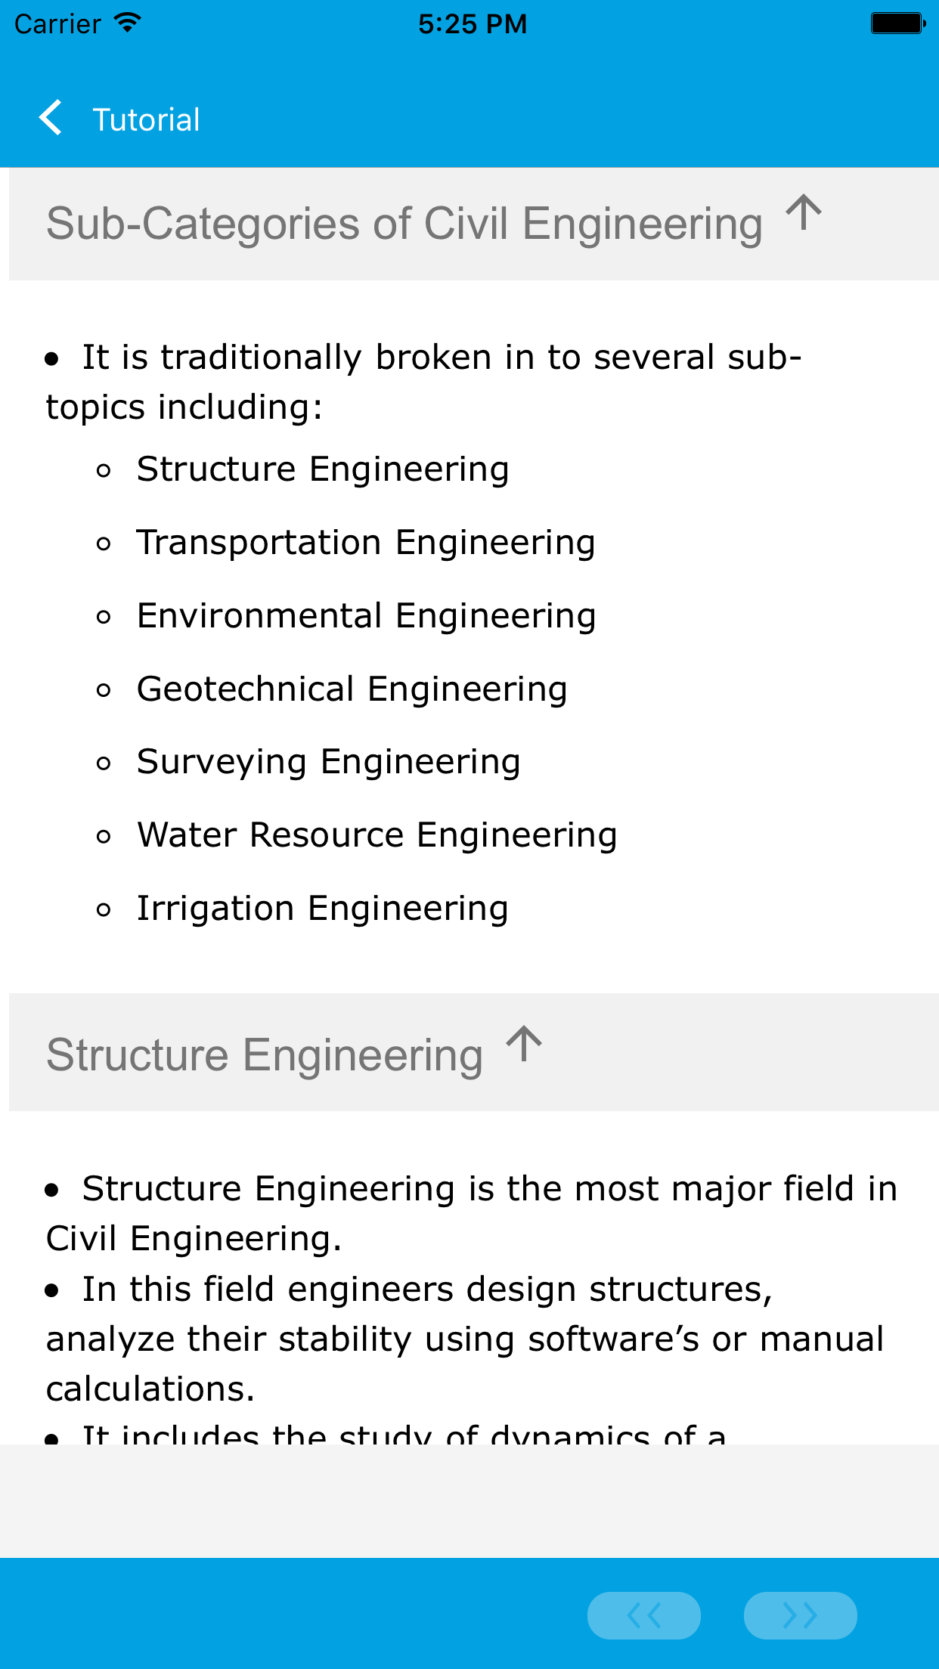This screenshot has width=939, height=1669.
Task: Tap the Wi-Fi status icon
Action: 128,23
